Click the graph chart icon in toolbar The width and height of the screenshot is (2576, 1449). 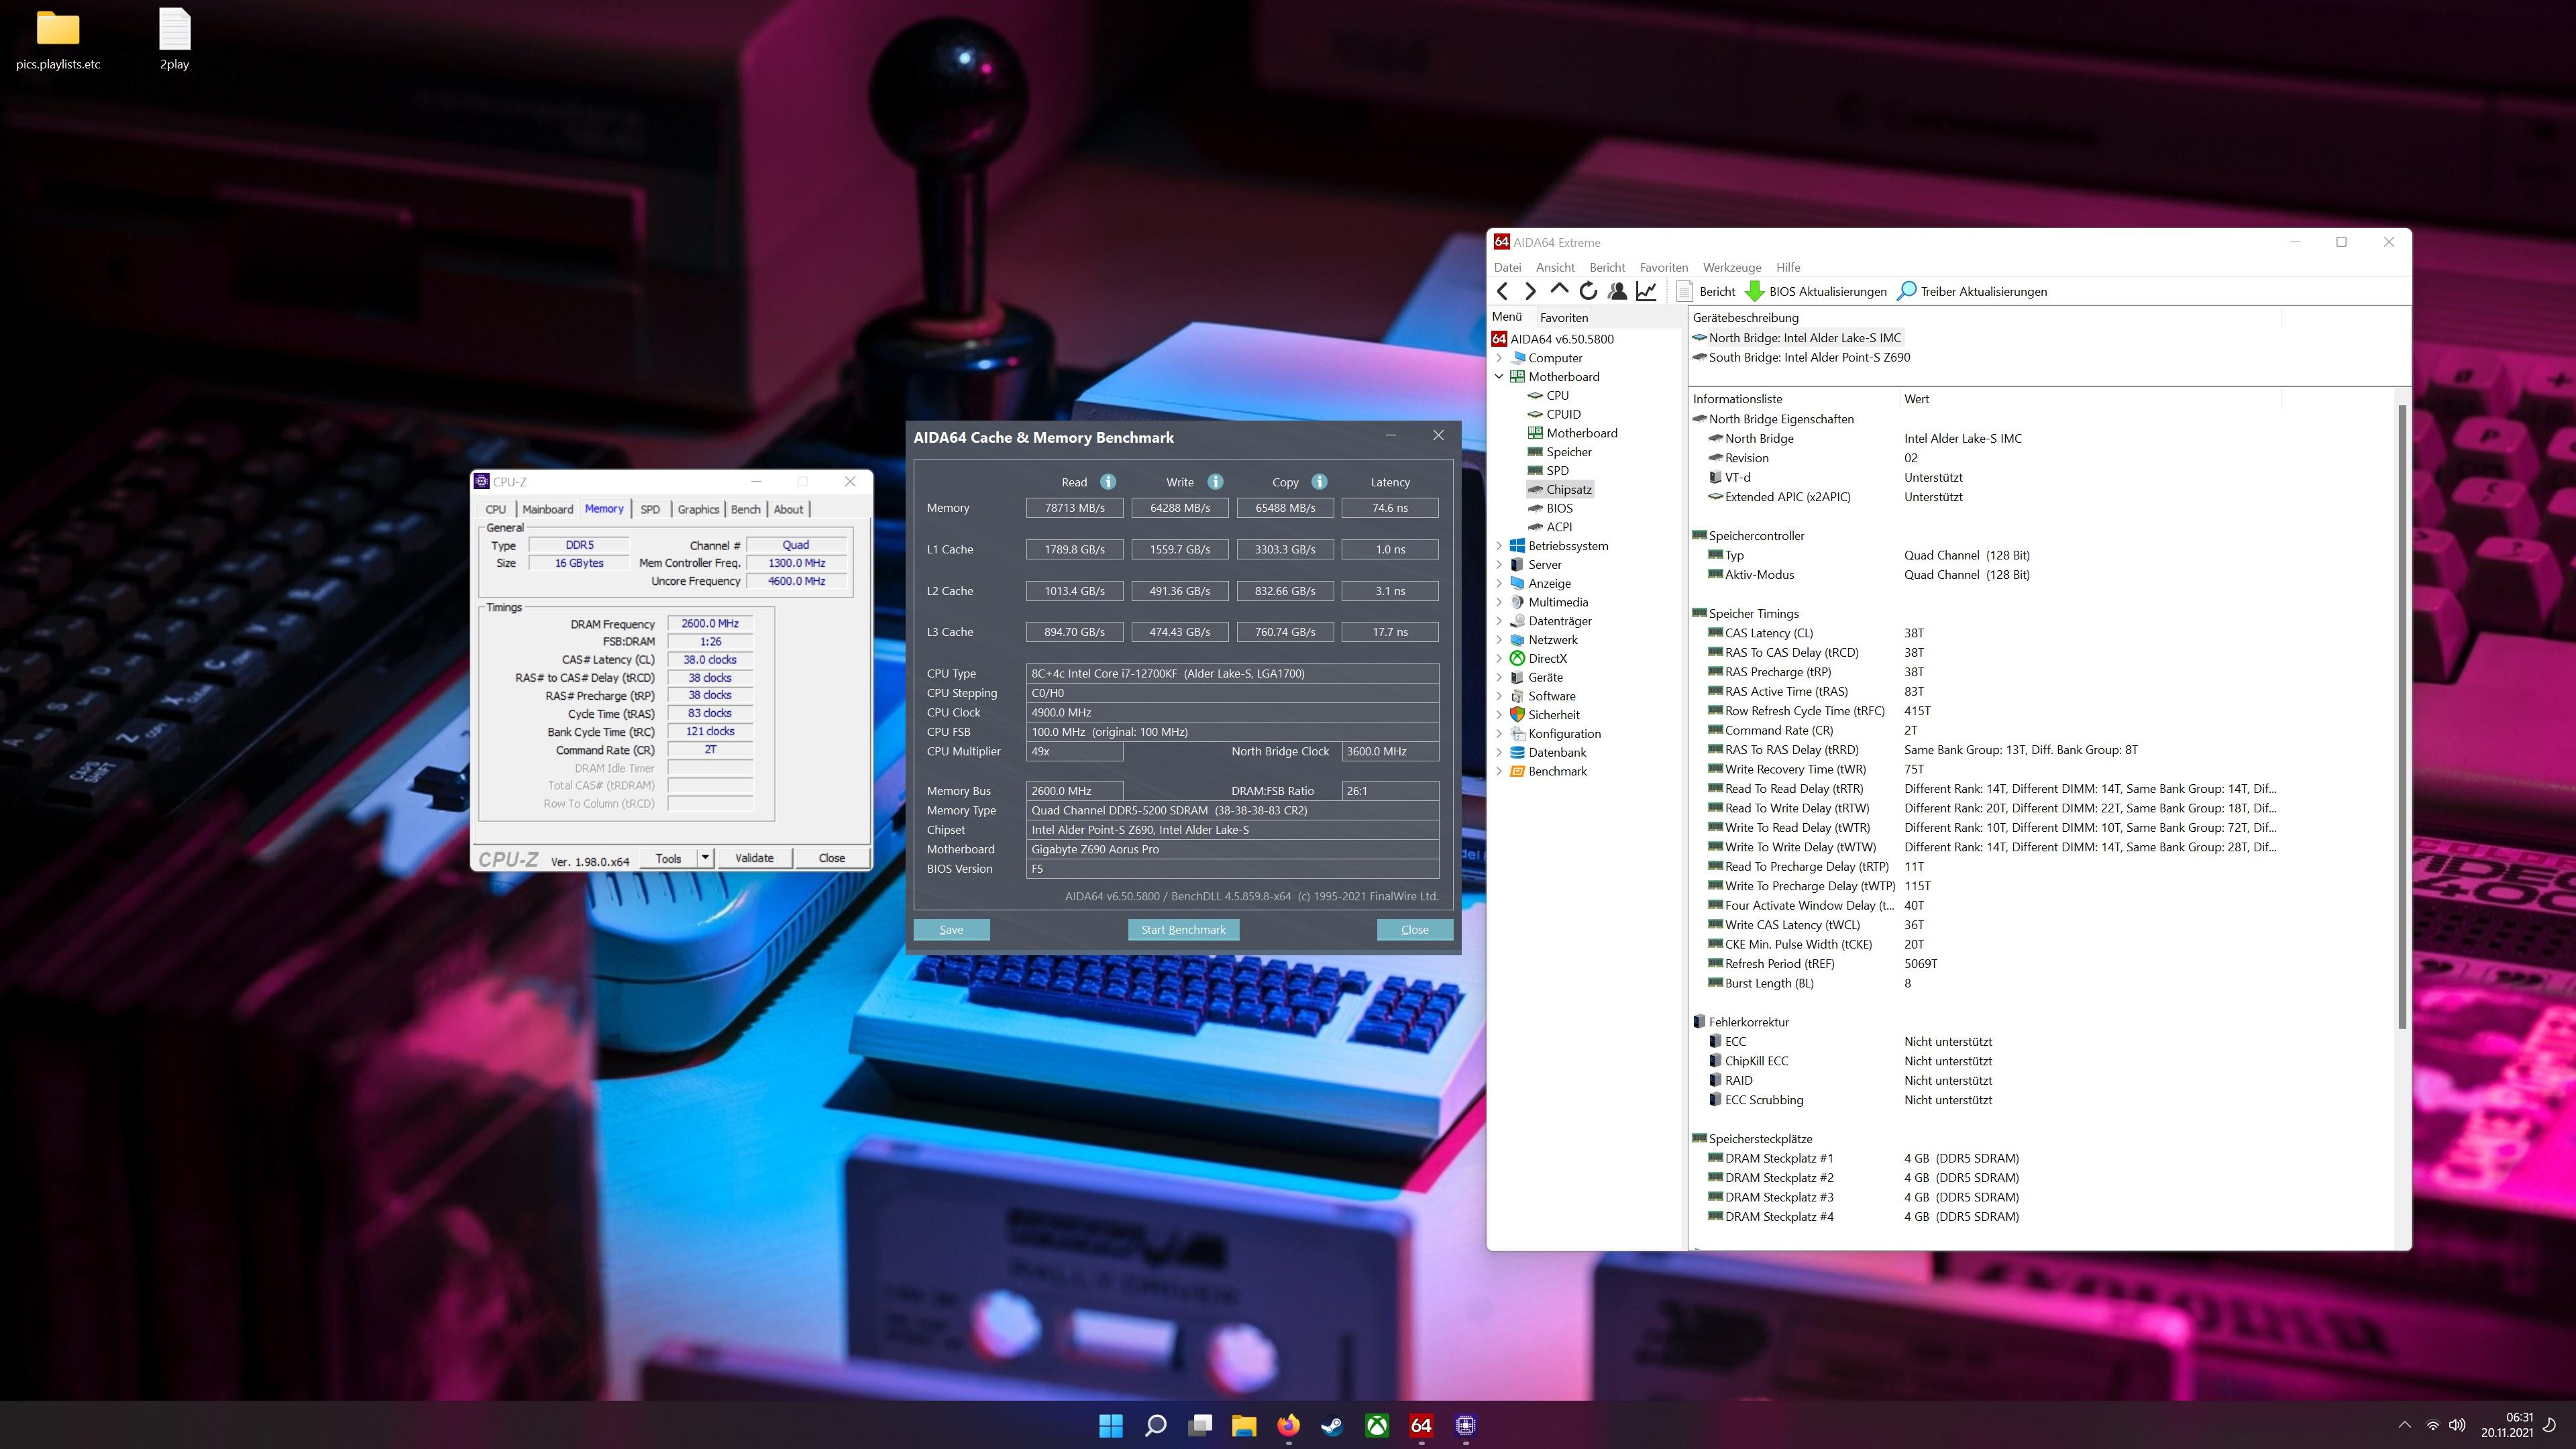click(1646, 291)
